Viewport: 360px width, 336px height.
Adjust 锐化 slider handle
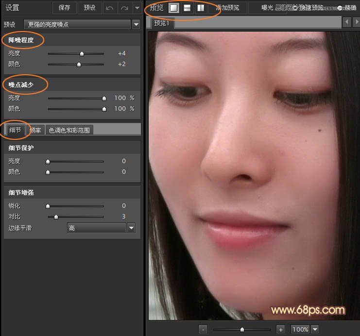[x=48, y=206]
